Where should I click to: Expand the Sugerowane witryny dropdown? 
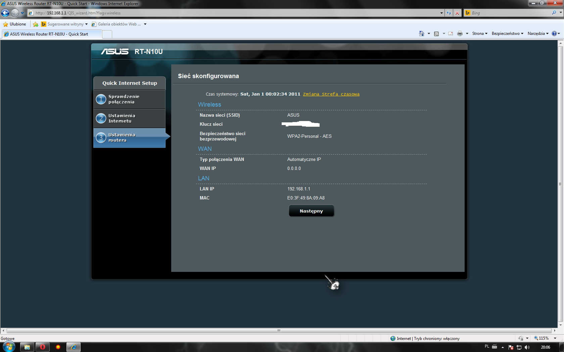coord(86,24)
